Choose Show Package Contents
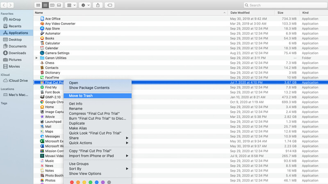 (x=98, y=88)
